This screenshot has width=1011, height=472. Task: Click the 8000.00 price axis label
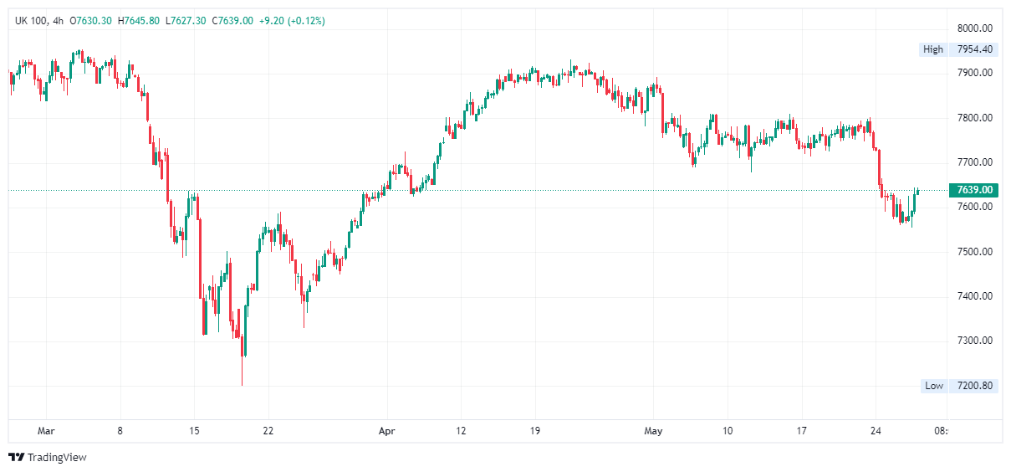(974, 28)
